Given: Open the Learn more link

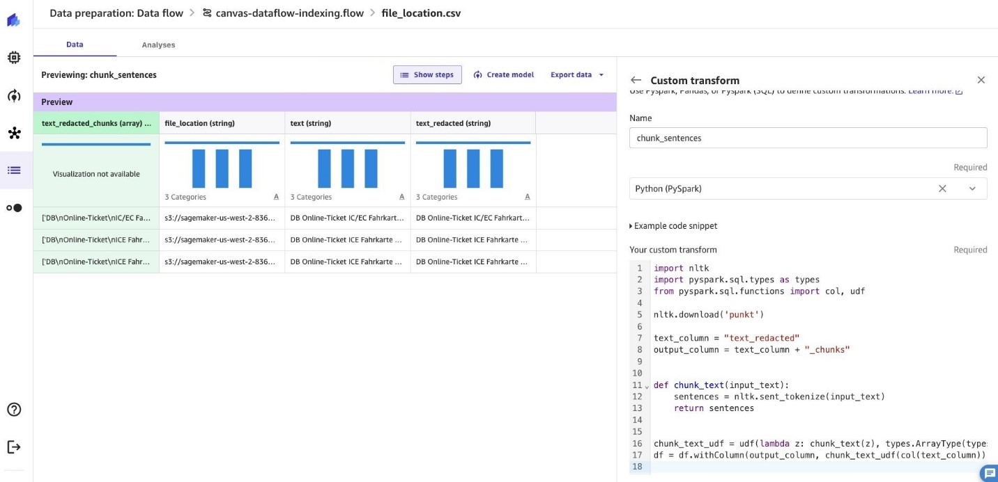Looking at the screenshot, I should coord(935,91).
